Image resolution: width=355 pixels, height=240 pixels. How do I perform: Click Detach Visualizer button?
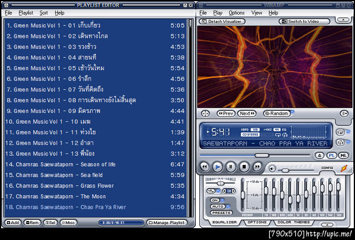(222, 21)
